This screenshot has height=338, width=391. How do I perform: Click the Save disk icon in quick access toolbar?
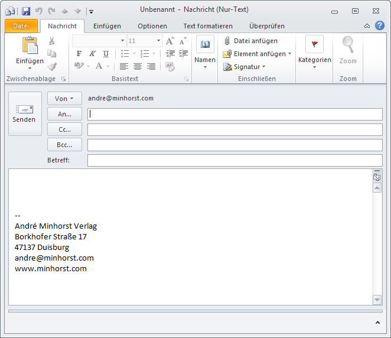click(26, 11)
